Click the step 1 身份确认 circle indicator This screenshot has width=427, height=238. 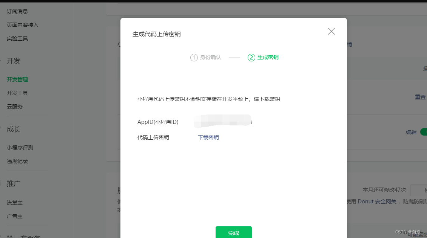[194, 57]
